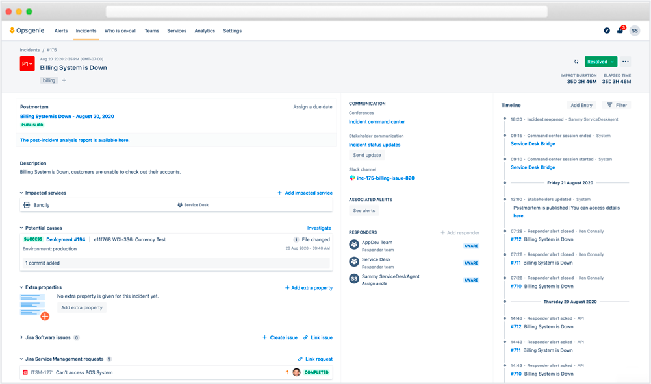The height and width of the screenshot is (384, 651).
Task: Click Create issue
Action: [x=280, y=337]
